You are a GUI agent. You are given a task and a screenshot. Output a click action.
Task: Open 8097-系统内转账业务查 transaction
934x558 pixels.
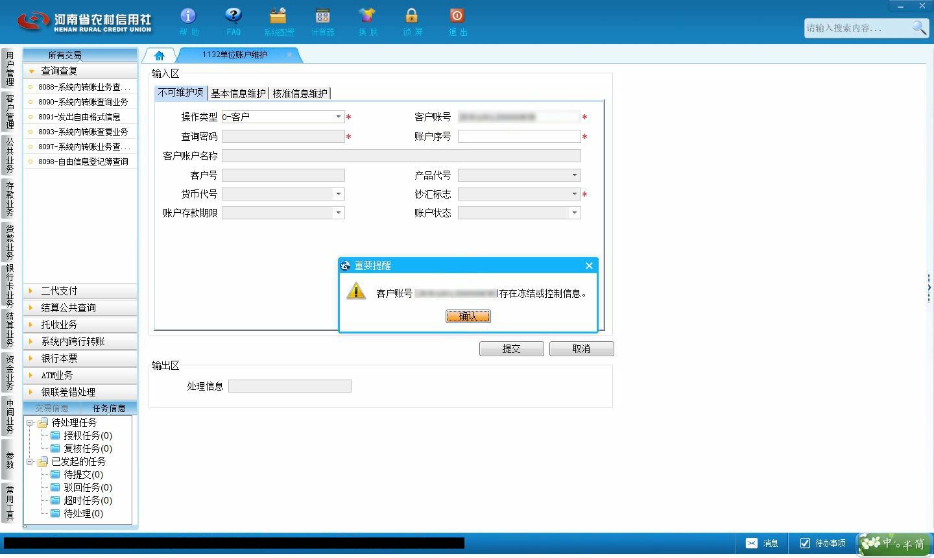coord(80,147)
